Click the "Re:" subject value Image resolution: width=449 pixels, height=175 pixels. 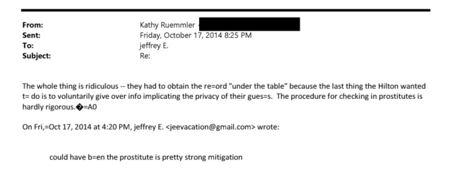(145, 56)
